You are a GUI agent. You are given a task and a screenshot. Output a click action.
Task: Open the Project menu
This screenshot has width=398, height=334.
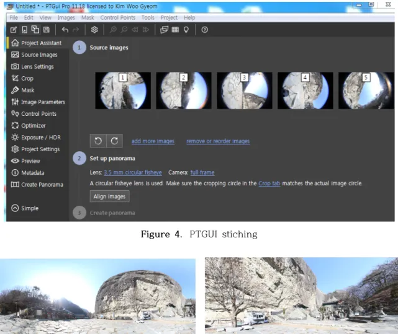[169, 17]
